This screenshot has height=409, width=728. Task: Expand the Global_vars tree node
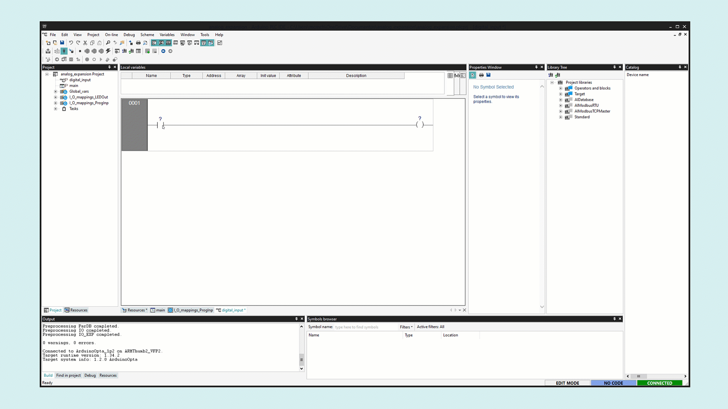[x=55, y=91]
